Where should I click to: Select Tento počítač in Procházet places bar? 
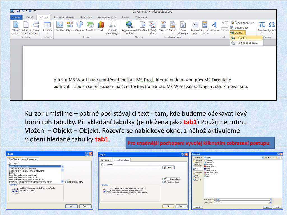coord(196,176)
